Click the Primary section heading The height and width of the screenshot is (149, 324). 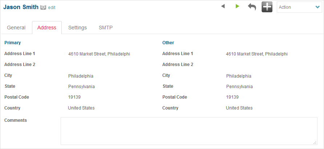pos(12,43)
